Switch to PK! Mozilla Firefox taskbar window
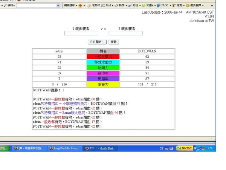 click(x=100, y=148)
